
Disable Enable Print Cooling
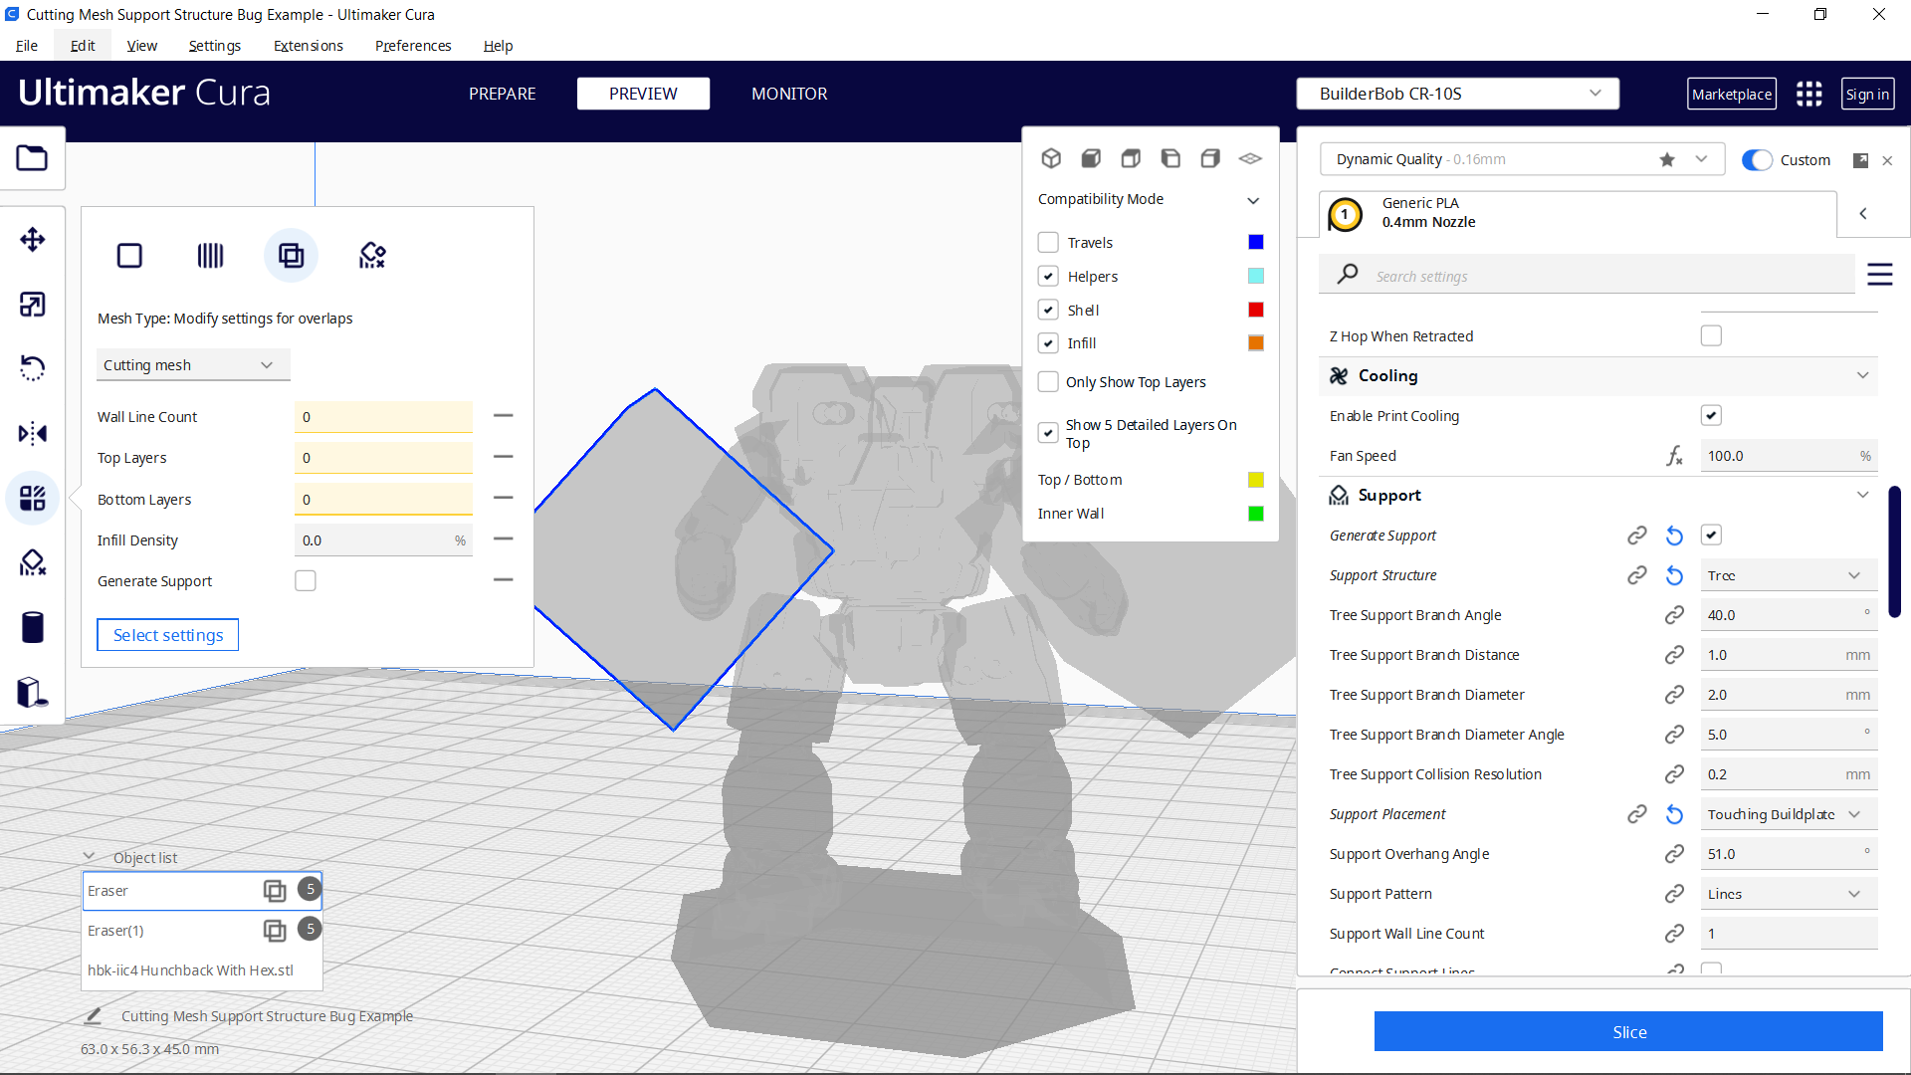click(x=1710, y=415)
